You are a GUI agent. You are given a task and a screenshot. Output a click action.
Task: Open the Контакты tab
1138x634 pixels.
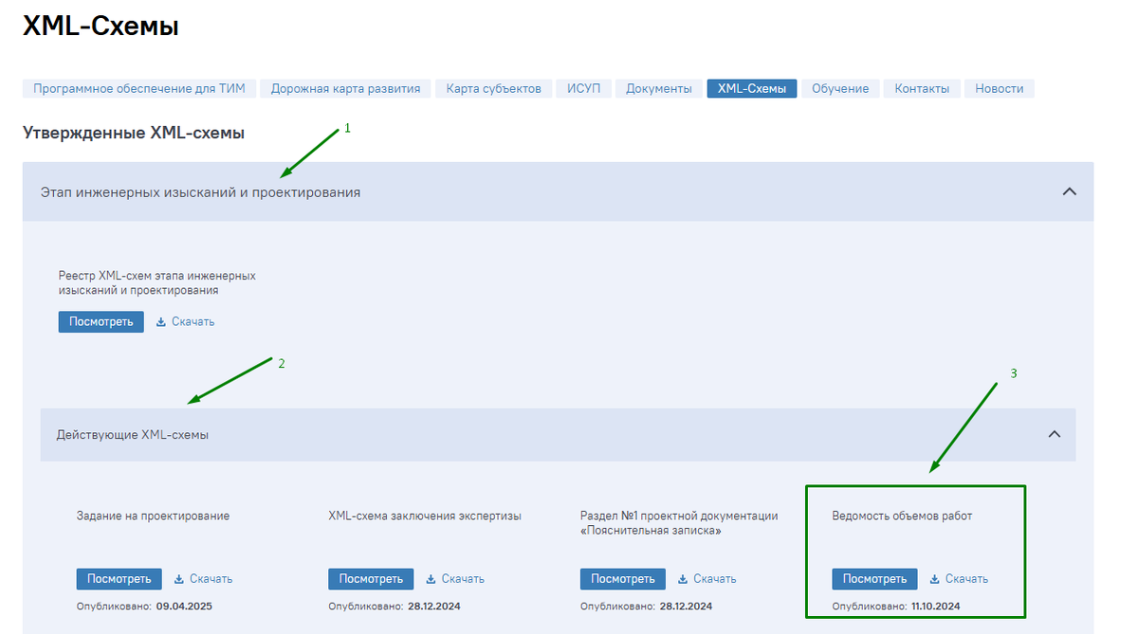922,88
